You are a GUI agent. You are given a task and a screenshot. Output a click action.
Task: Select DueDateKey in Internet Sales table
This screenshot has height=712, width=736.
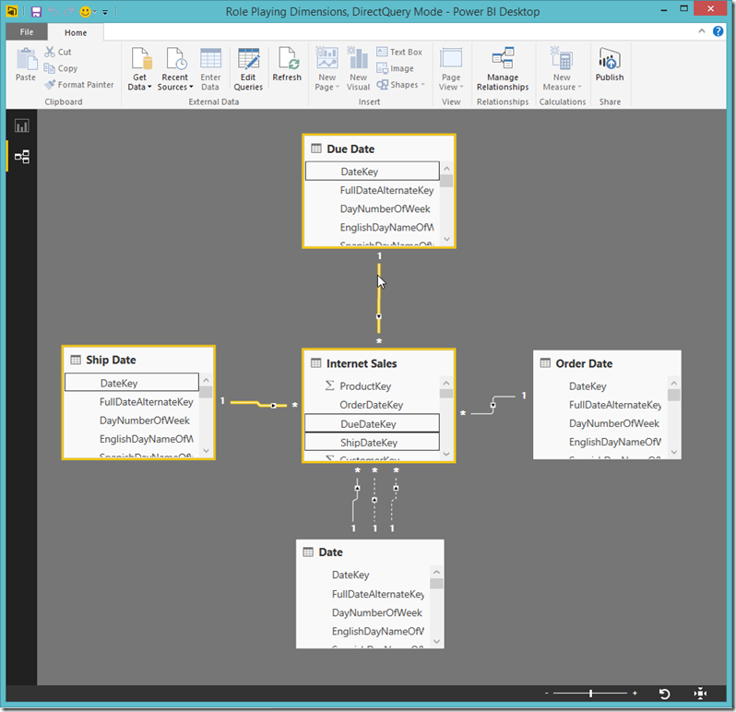pos(372,424)
